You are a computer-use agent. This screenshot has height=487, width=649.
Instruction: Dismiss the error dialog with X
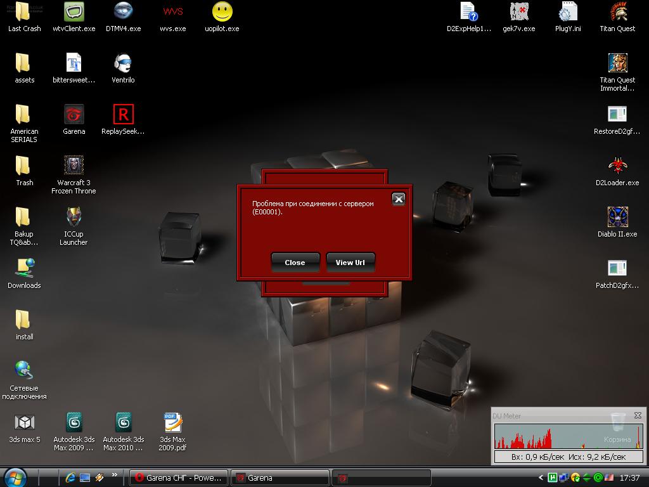tap(398, 199)
